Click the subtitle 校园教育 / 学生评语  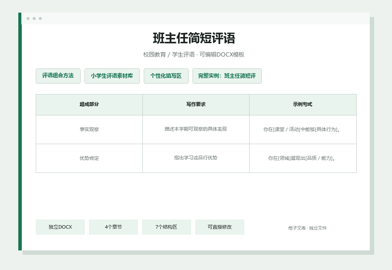(x=169, y=54)
